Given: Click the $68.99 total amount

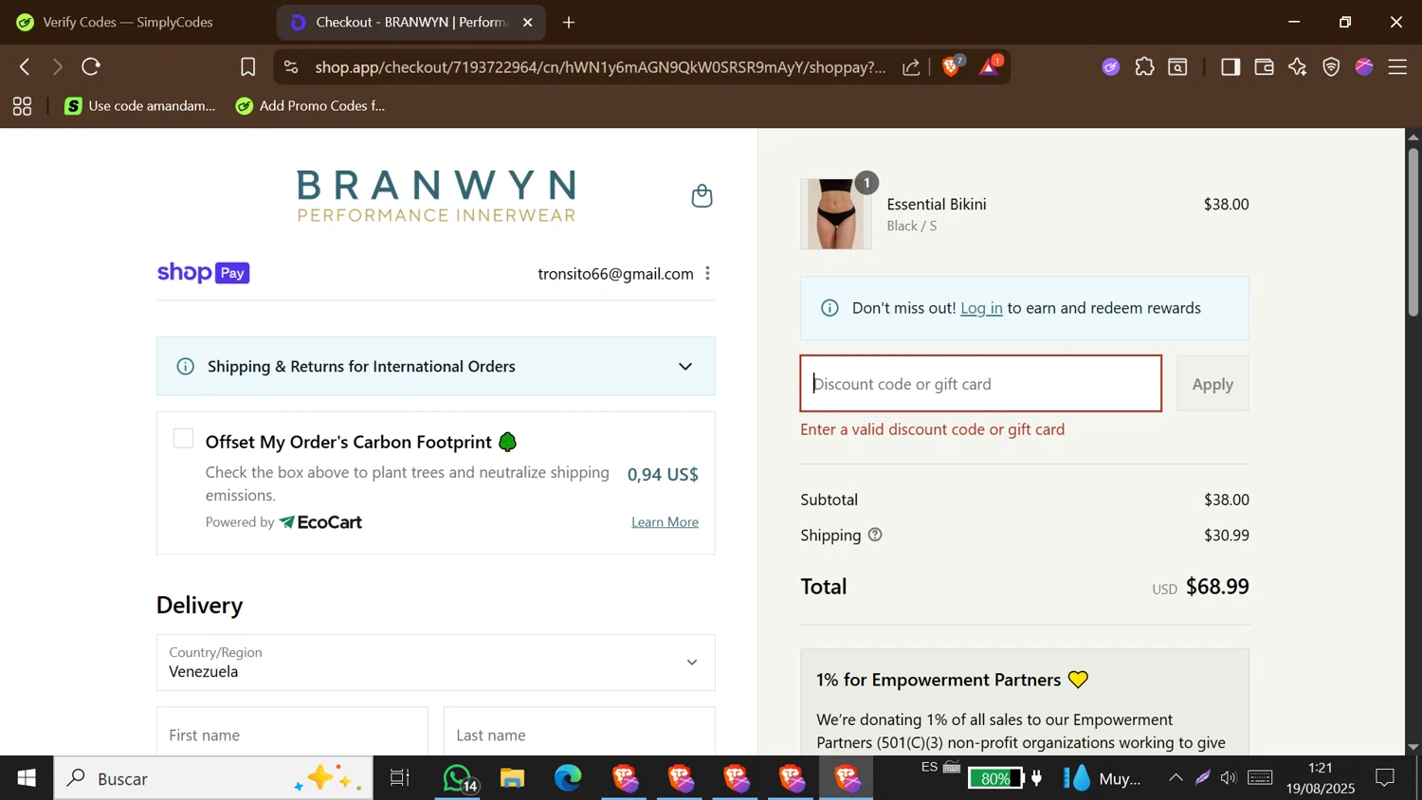Looking at the screenshot, I should tap(1217, 587).
